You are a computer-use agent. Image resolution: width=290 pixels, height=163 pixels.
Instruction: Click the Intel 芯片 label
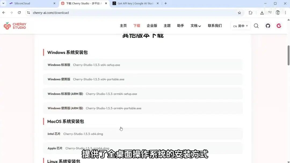(54, 134)
